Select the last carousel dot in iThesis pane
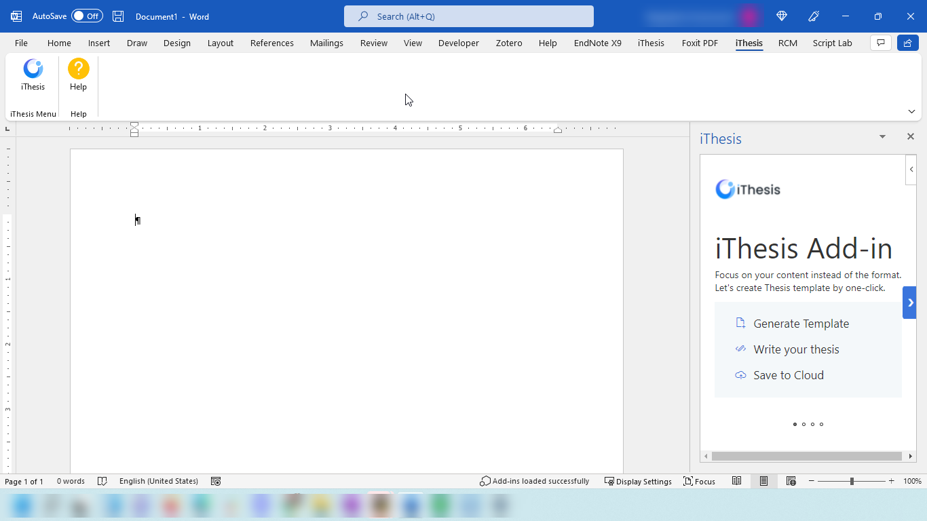 click(821, 425)
